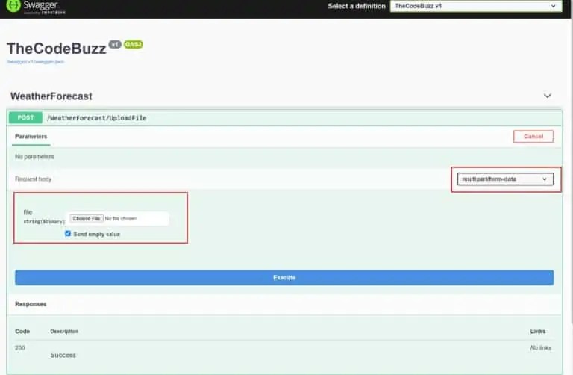Open the Select a definition dropdown
This screenshot has height=375, width=573.
click(476, 6)
